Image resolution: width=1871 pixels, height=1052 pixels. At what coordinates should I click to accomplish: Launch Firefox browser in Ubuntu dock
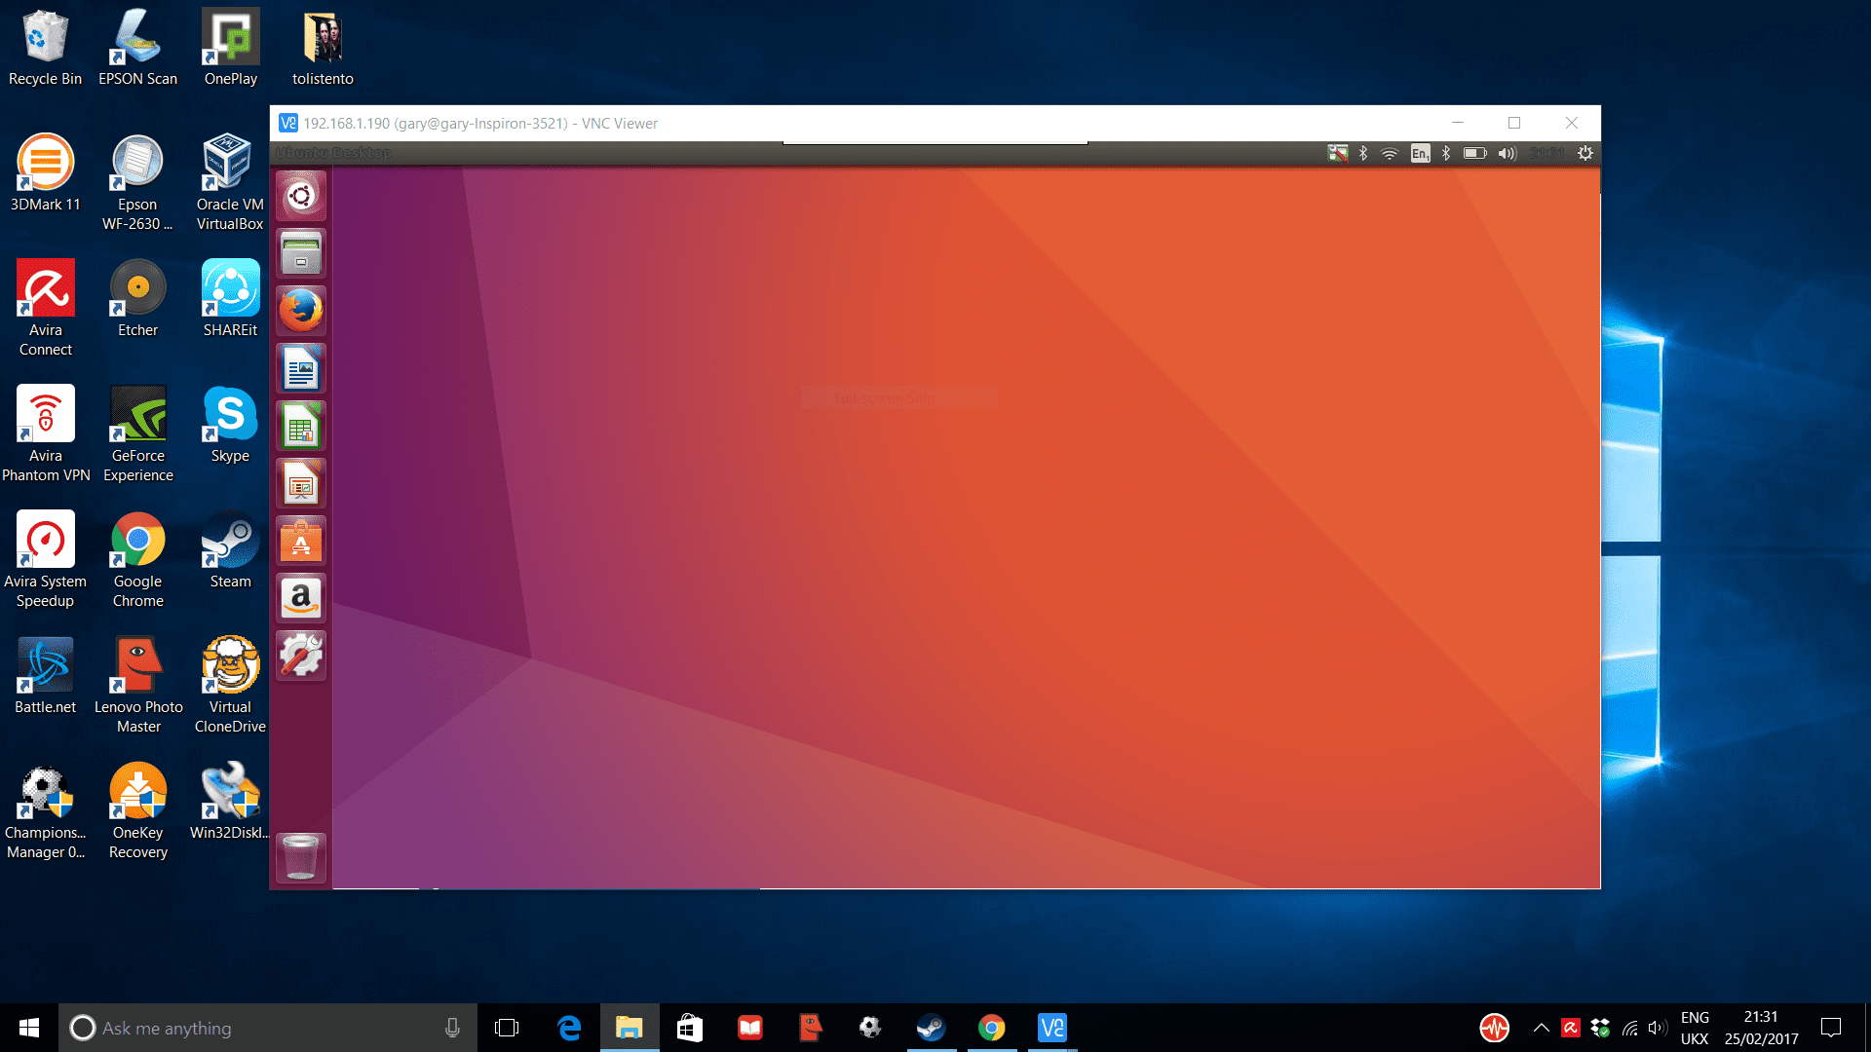click(301, 308)
